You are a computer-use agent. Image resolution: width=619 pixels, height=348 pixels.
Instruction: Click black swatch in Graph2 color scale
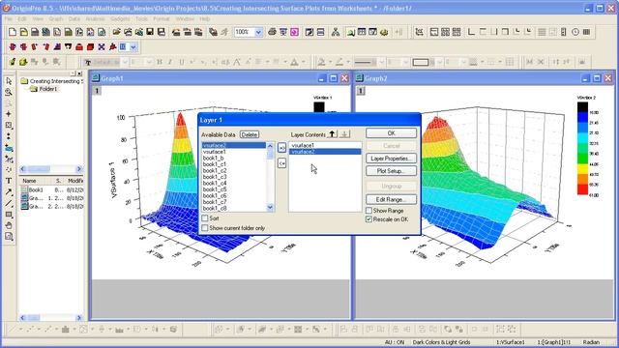point(582,107)
